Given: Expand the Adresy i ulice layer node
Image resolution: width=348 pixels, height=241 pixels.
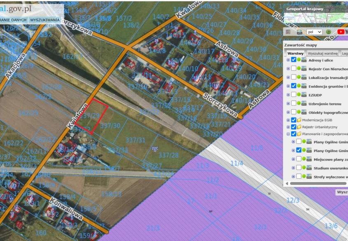Looking at the screenshot, I should [288, 60].
